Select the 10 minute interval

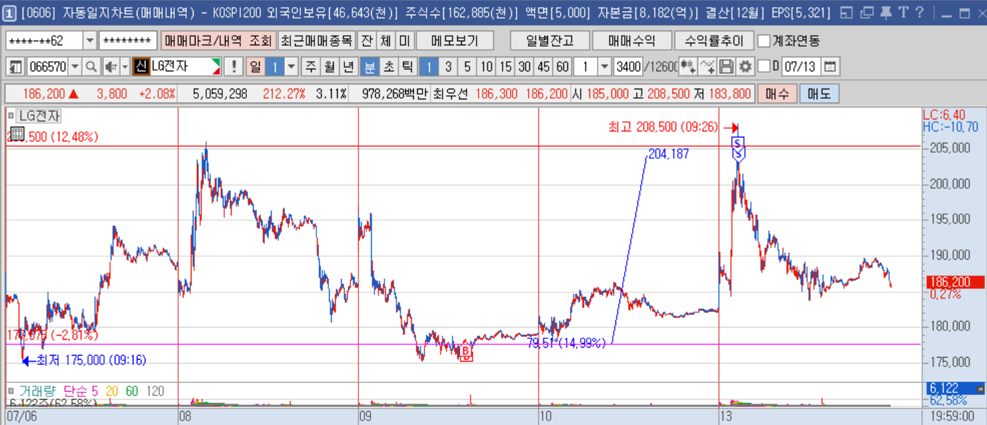(486, 67)
